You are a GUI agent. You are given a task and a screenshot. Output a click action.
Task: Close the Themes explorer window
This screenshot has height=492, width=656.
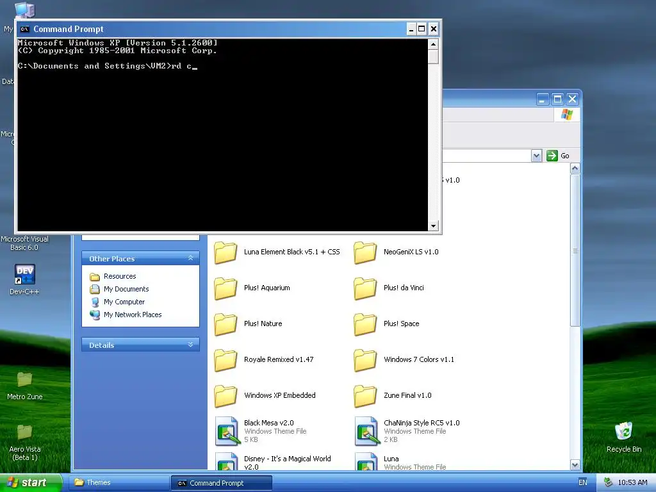(572, 99)
